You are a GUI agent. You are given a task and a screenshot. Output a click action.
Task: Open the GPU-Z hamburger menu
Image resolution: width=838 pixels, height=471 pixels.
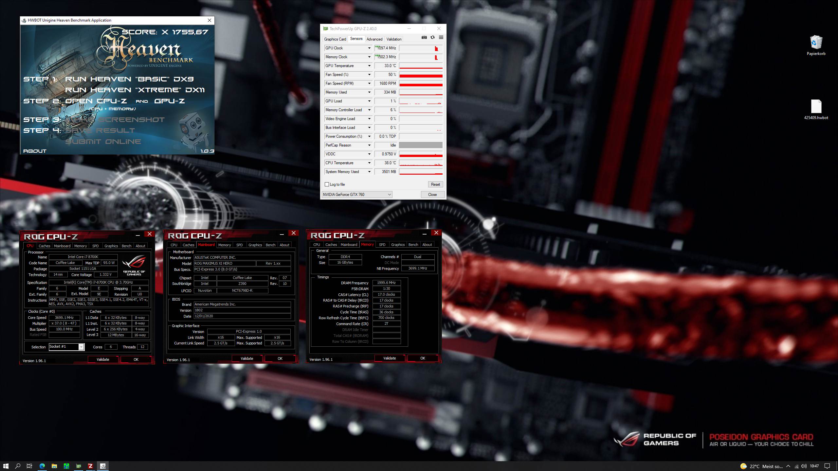pos(441,38)
